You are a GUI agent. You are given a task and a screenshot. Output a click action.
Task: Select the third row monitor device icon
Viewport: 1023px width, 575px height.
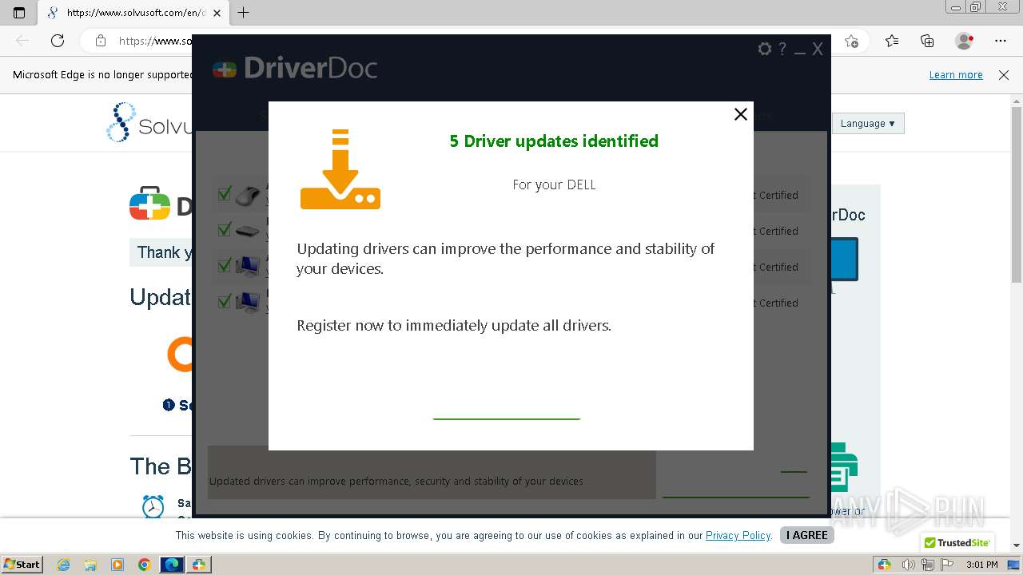click(248, 267)
